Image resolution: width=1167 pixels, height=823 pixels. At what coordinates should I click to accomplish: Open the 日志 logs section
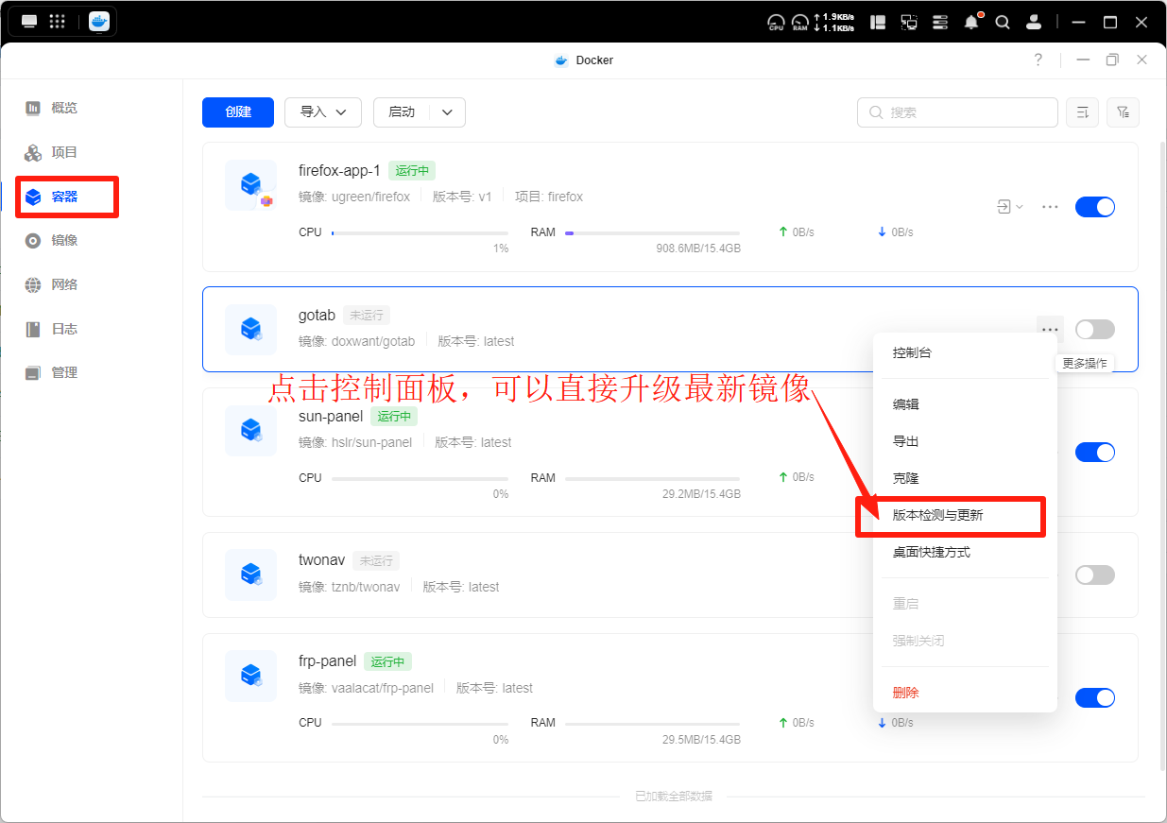(52, 329)
